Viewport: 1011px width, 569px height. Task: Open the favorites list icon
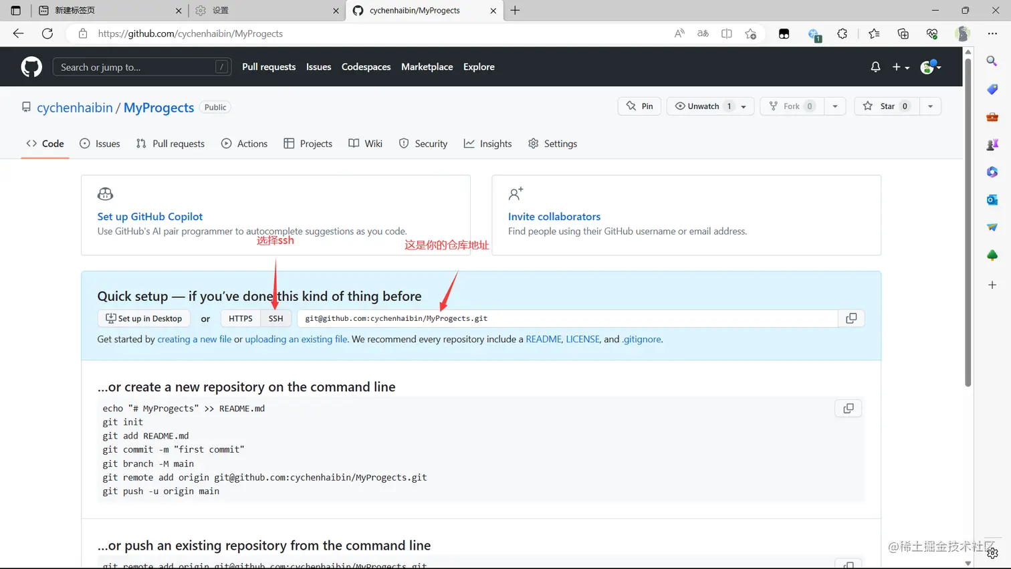(874, 33)
